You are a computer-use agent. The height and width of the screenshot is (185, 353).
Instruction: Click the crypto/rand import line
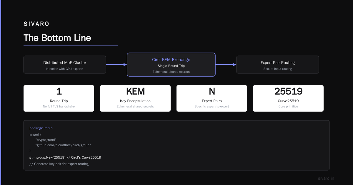(46, 140)
